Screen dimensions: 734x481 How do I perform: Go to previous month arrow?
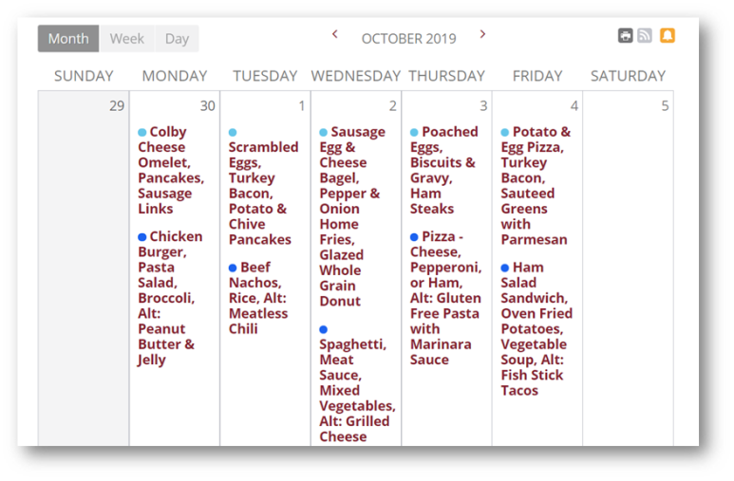coord(334,34)
